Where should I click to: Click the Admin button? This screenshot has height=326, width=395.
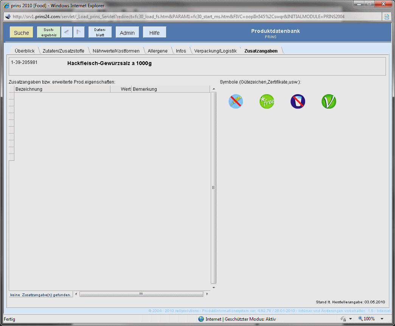pyautogui.click(x=127, y=33)
